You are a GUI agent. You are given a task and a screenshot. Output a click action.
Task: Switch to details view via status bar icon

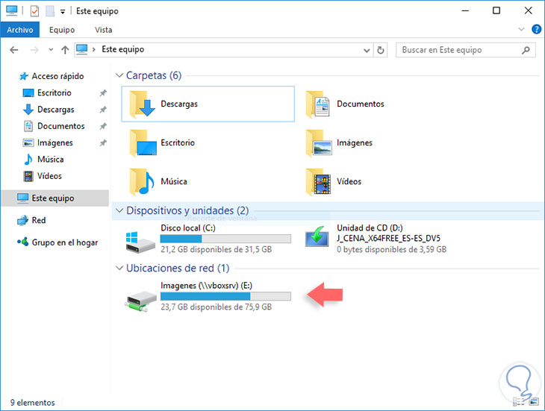[518, 402]
